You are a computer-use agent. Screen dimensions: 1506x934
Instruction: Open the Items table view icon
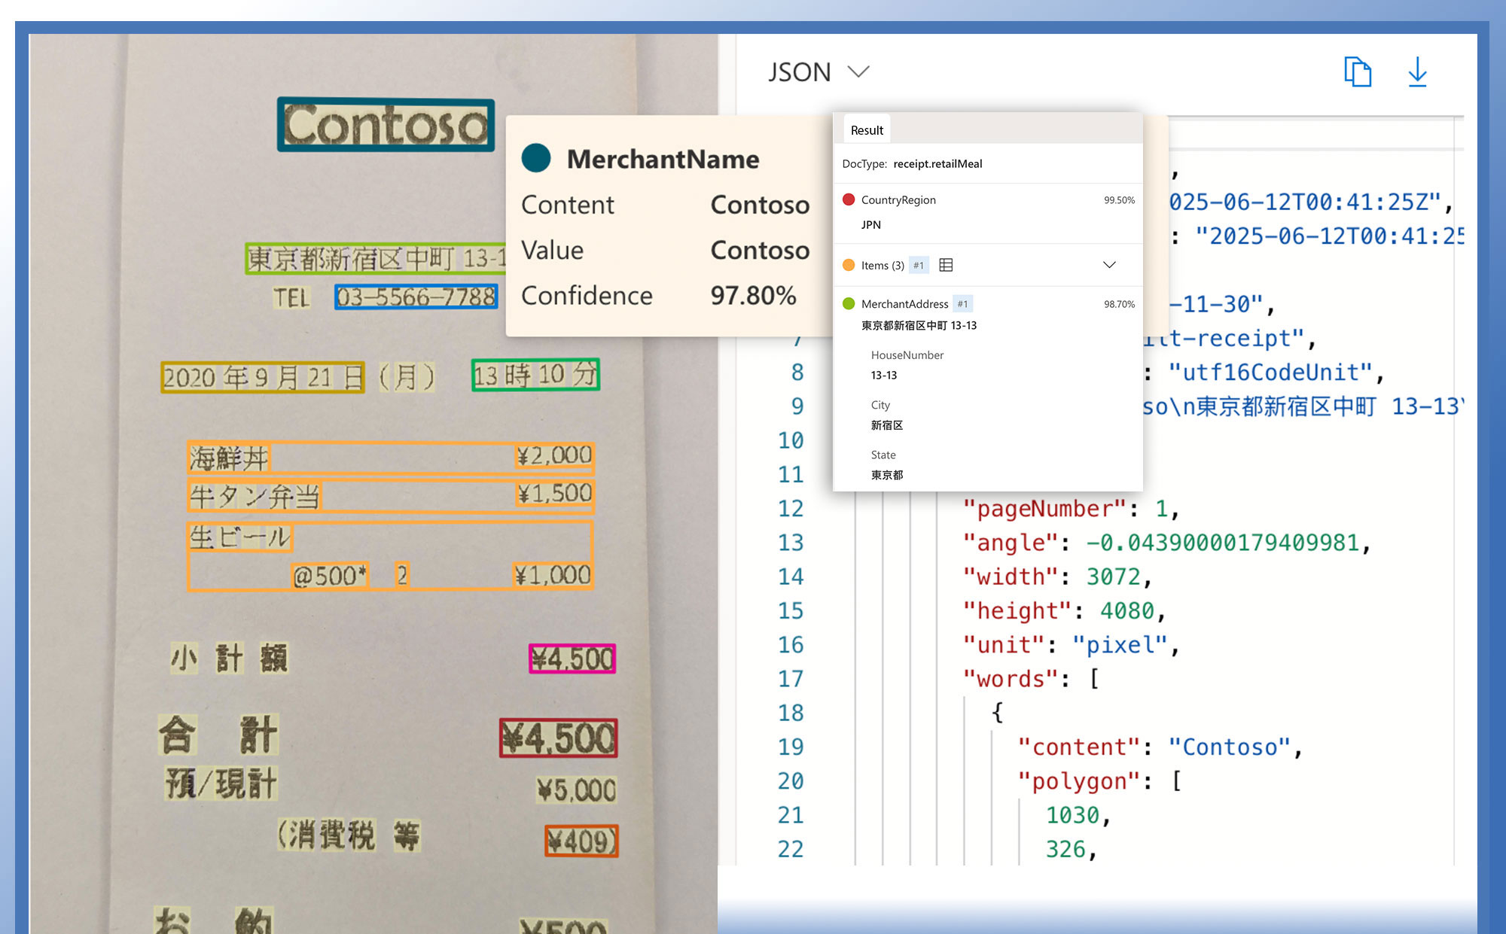pyautogui.click(x=946, y=265)
